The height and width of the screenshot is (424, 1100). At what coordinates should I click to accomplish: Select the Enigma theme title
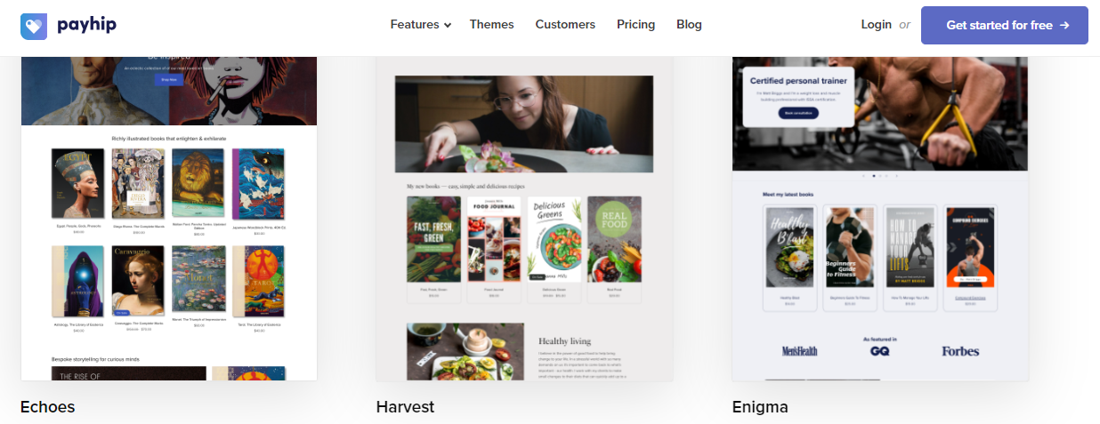[x=760, y=407]
